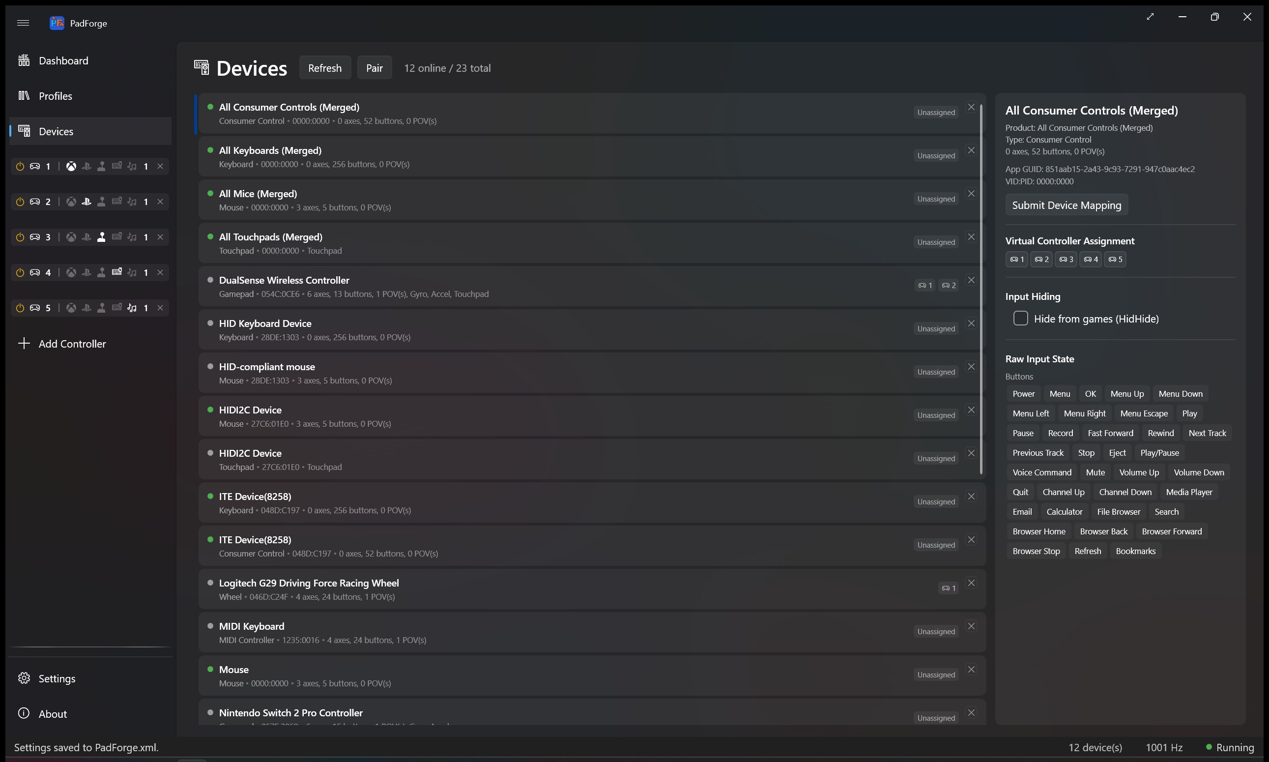Select the All Mice (Merged) device
Viewport: 1269px width, 762px height.
(592, 200)
